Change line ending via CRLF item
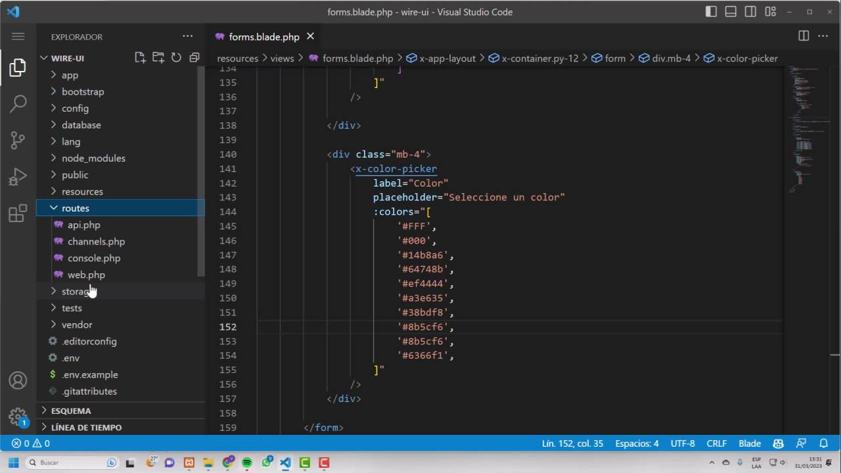The image size is (841, 473). 717,443
